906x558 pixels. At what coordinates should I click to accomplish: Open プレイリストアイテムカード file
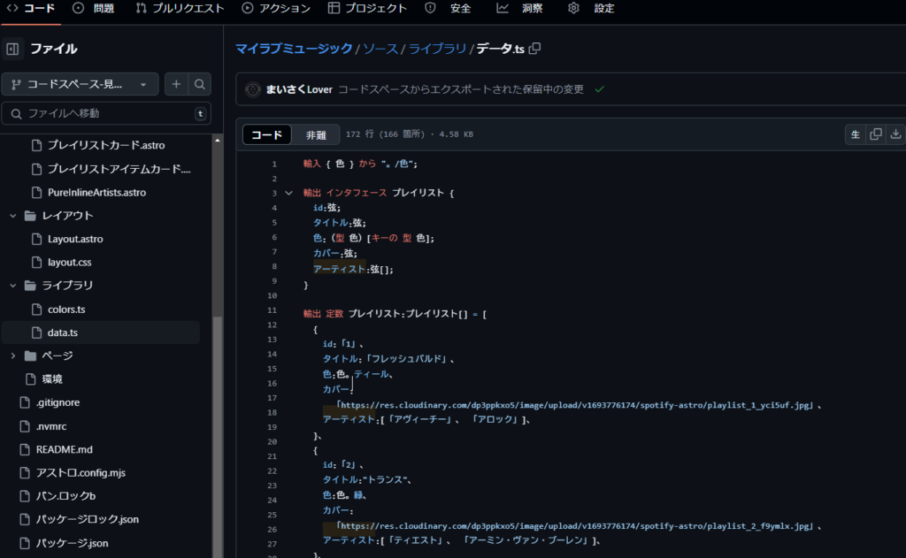point(119,169)
